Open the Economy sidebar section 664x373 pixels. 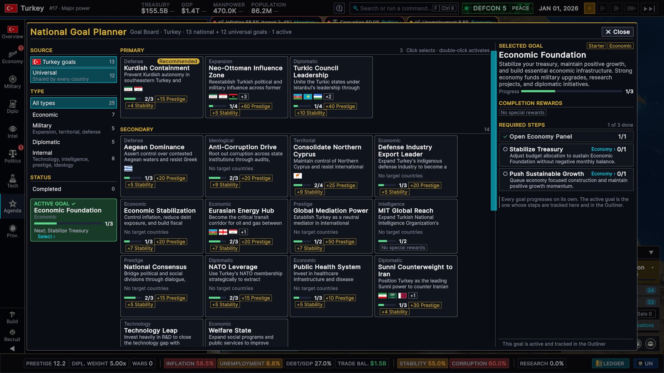pos(12,57)
